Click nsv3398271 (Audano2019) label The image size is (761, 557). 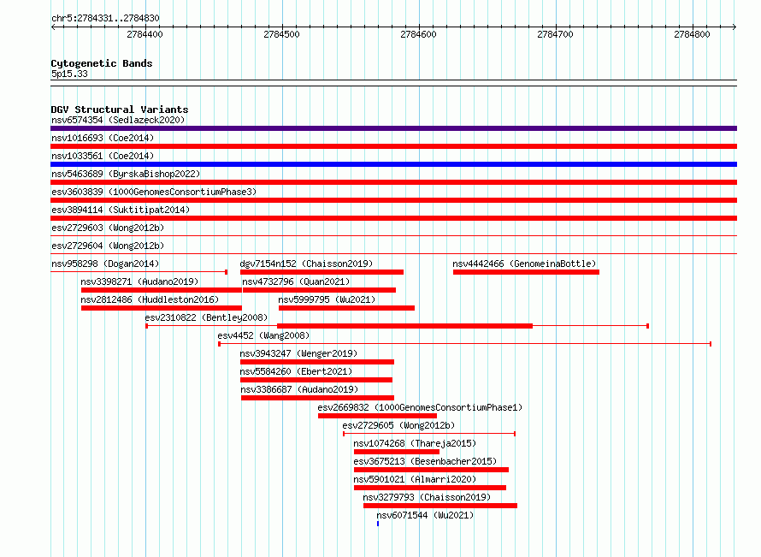click(x=139, y=281)
